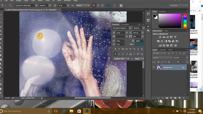The height and width of the screenshot is (114, 203).
Task: Click the rainbow hue slider in Color panel
Action: tap(185, 21)
